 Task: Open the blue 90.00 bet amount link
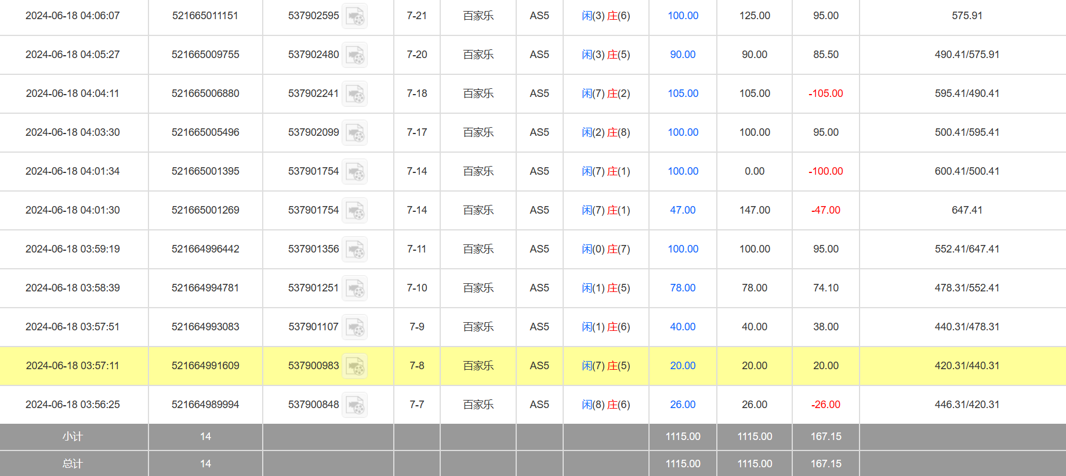(x=683, y=55)
